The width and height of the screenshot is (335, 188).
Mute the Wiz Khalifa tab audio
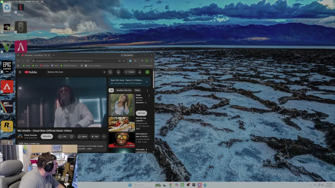pyautogui.click(x=46, y=55)
